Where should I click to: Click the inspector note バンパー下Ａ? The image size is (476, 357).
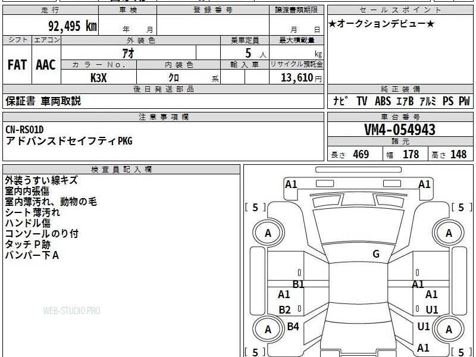pos(32,255)
